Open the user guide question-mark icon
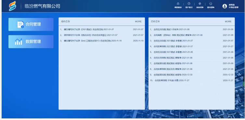The width and height of the screenshot is (245, 120). point(189,4)
